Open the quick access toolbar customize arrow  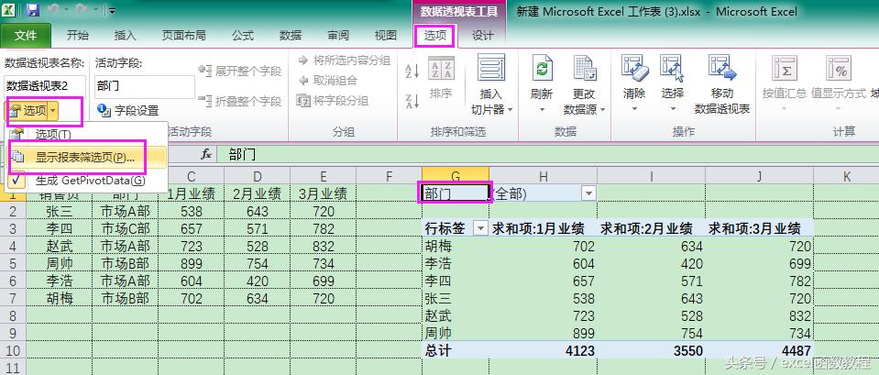pyautogui.click(x=112, y=11)
